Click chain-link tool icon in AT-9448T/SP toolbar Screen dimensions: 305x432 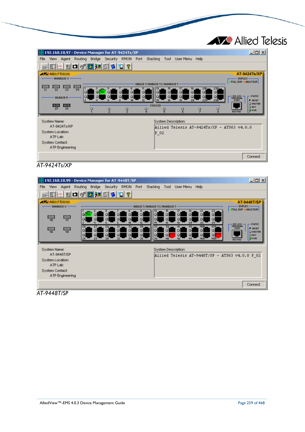83,194
